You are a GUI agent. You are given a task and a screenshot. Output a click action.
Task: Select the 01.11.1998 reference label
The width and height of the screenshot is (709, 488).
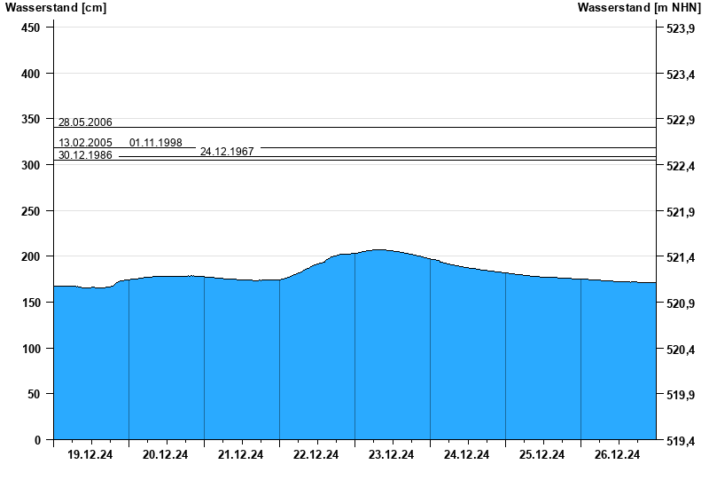coord(156,143)
